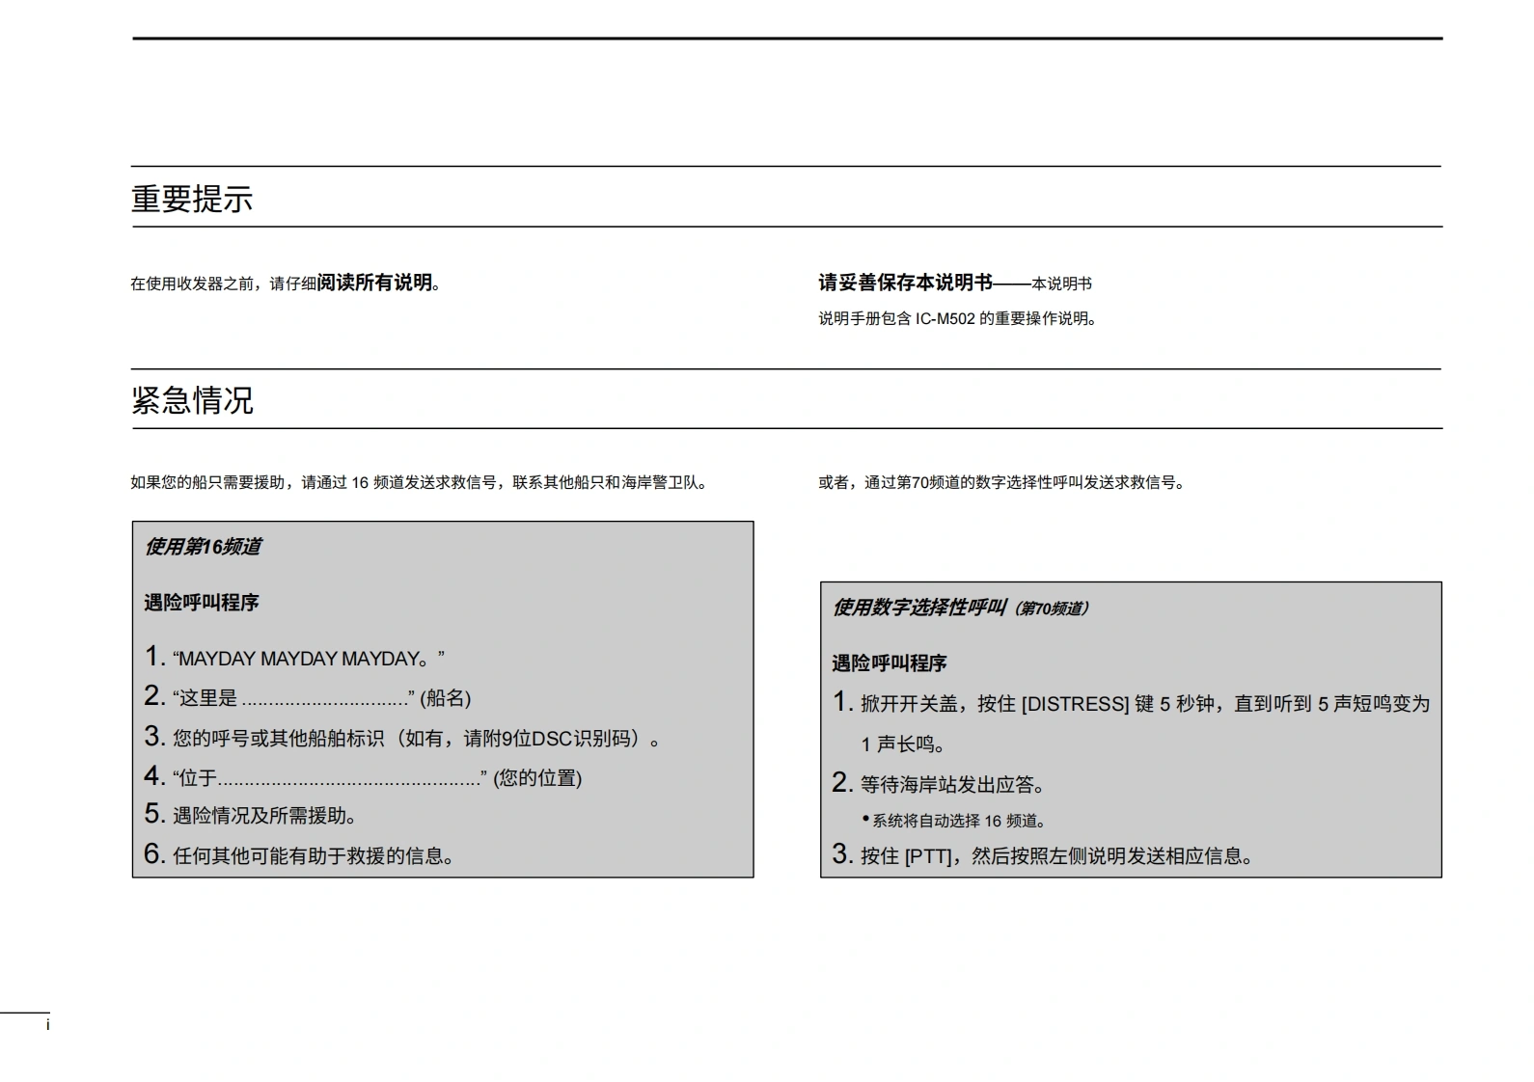Viewport: 1534px width, 1082px height.
Task: Click the 紧急情况 section heading
Action: click(192, 400)
